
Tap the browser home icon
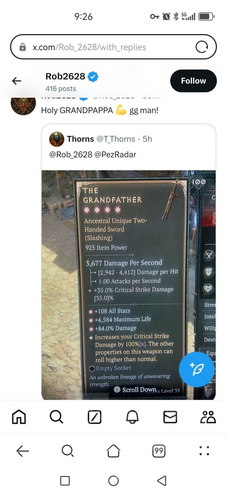[x=113, y=451]
